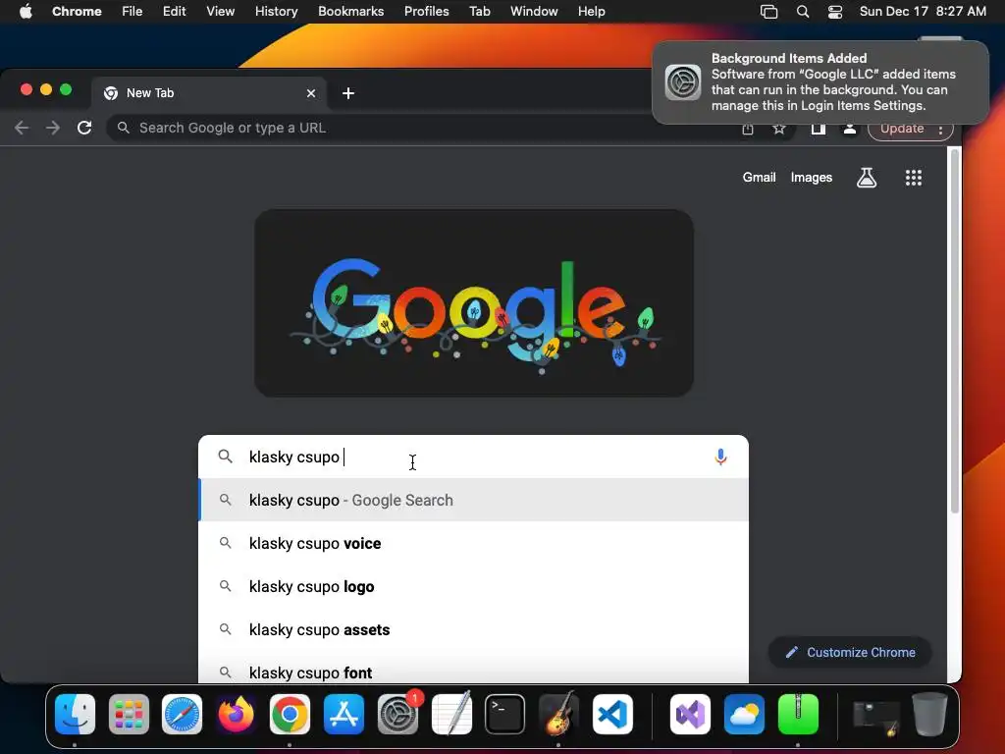Click the share icon in the address bar

click(747, 129)
